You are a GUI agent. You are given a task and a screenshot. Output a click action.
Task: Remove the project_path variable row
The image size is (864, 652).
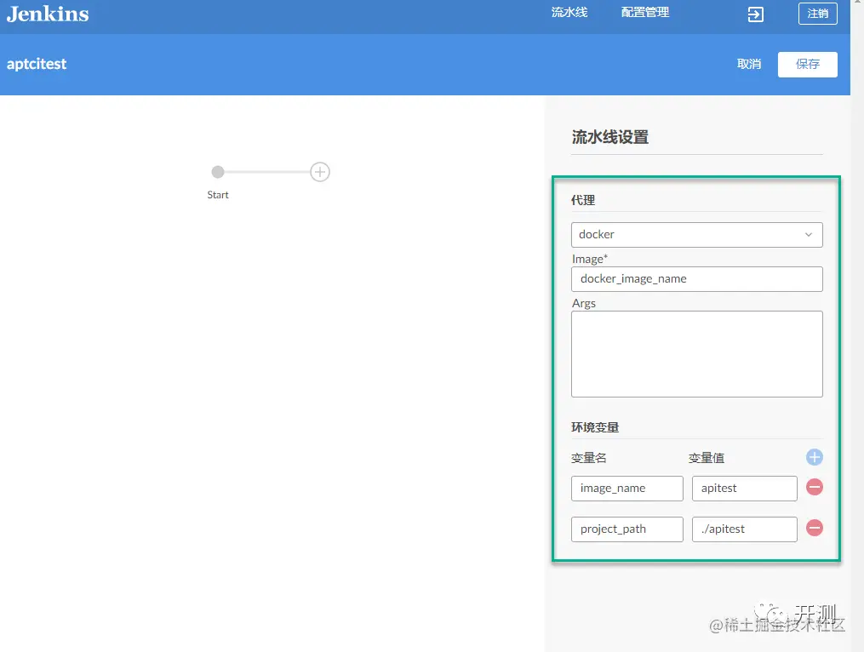pos(814,528)
